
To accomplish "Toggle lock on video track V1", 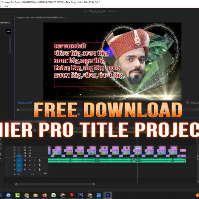I will click(x=15, y=156).
